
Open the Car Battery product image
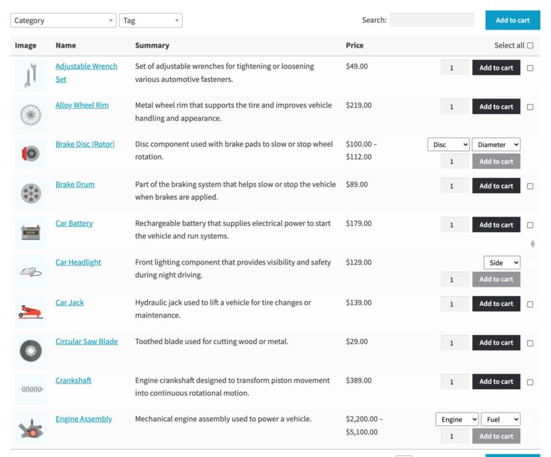tap(30, 232)
